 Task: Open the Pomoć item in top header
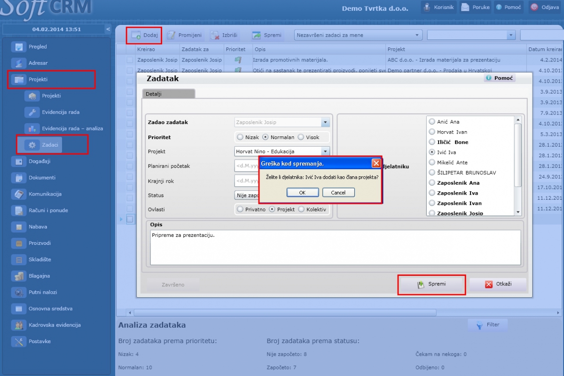(509, 7)
